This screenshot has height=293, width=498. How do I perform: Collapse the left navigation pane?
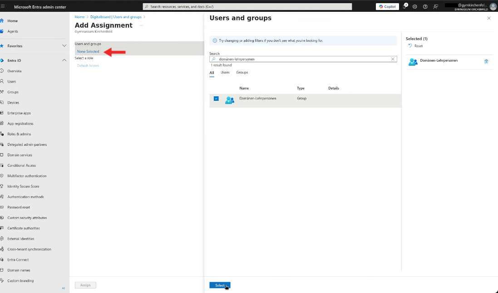coord(63,288)
